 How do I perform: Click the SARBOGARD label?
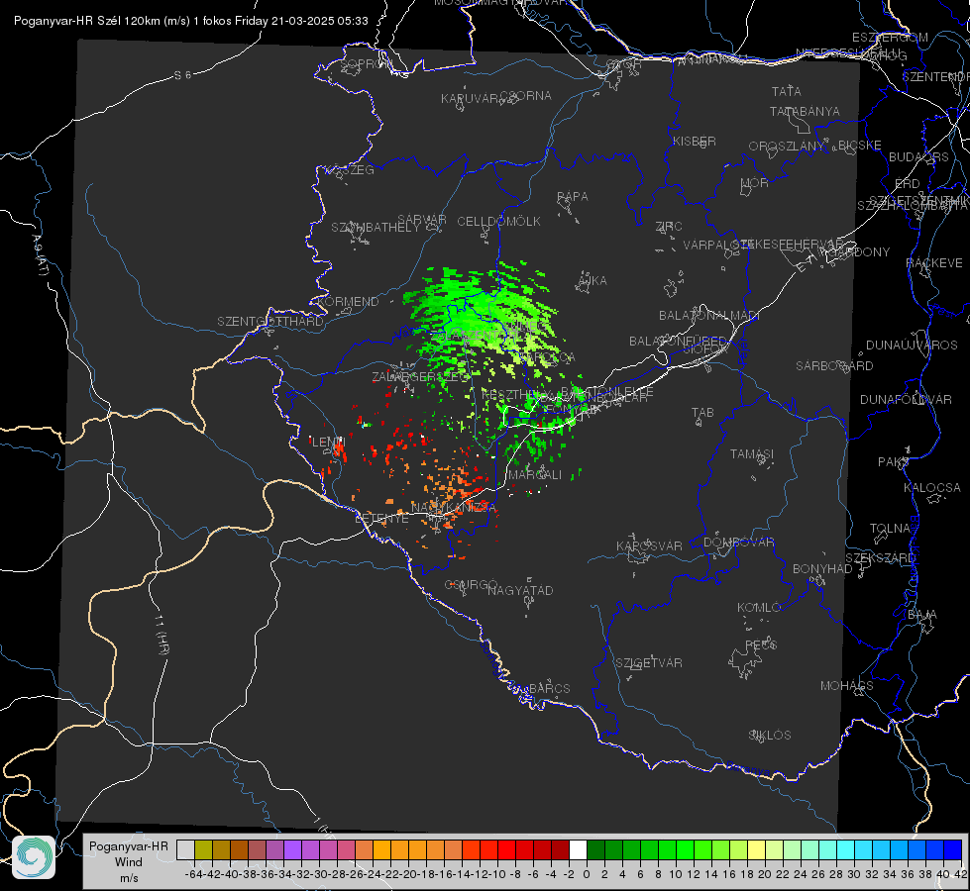pyautogui.click(x=834, y=365)
